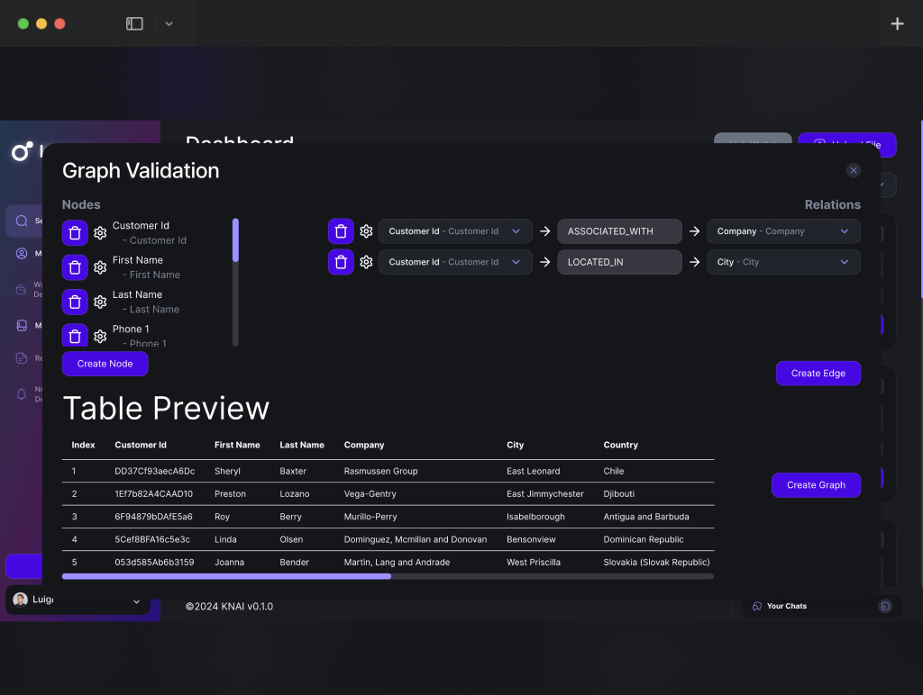The height and width of the screenshot is (695, 923).
Task: Expand the City target node dropdown
Action: 782,262
